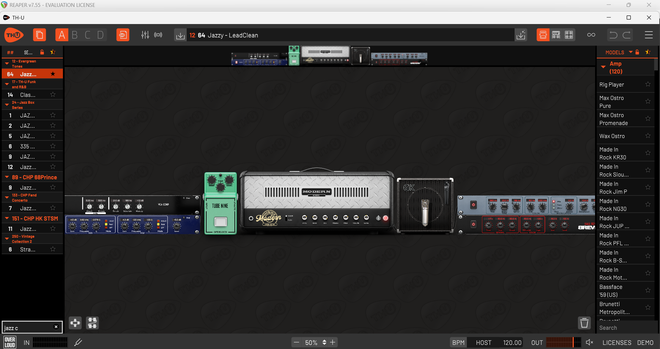Screen dimensions: 660x349
Task: Toggle the power button on the BREVERB rack
Action: (473, 224)
